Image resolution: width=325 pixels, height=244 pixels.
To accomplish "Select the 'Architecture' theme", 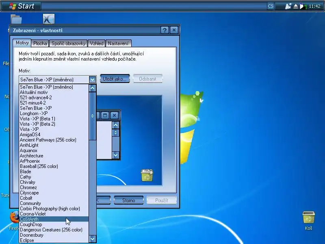I will click(54, 156).
